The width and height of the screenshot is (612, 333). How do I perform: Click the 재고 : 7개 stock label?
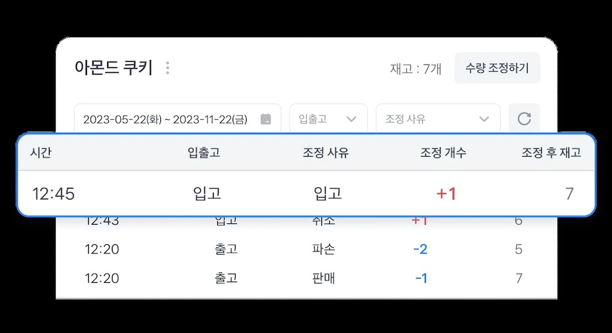[416, 69]
